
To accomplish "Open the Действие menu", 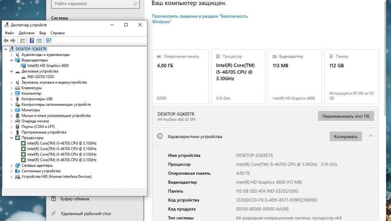I will pos(27,33).
